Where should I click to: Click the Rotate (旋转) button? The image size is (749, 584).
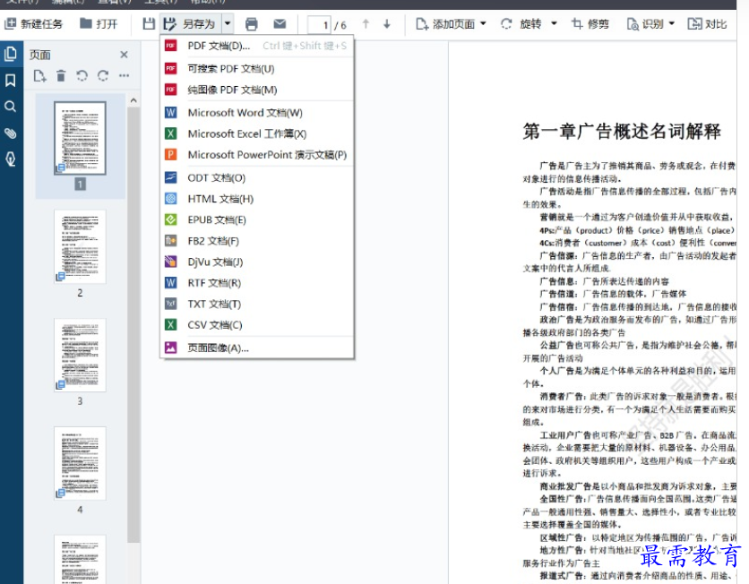coord(521,23)
